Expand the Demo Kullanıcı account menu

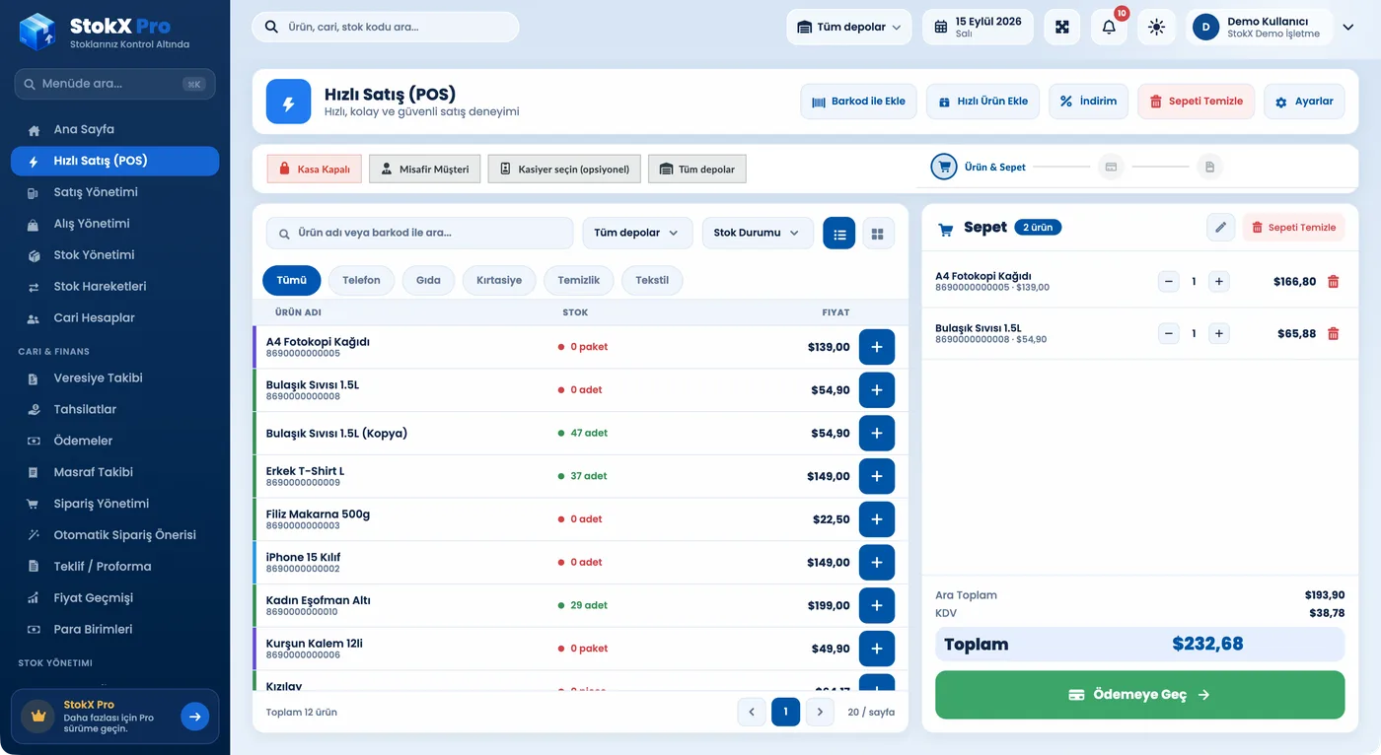click(1273, 27)
